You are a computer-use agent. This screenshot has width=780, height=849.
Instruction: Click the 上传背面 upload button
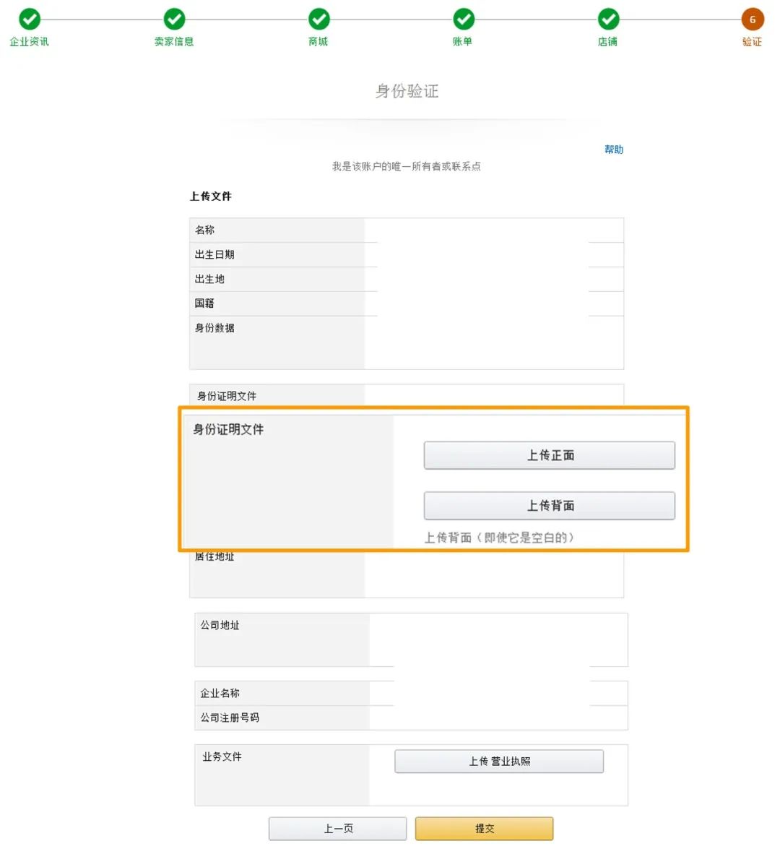[550, 506]
